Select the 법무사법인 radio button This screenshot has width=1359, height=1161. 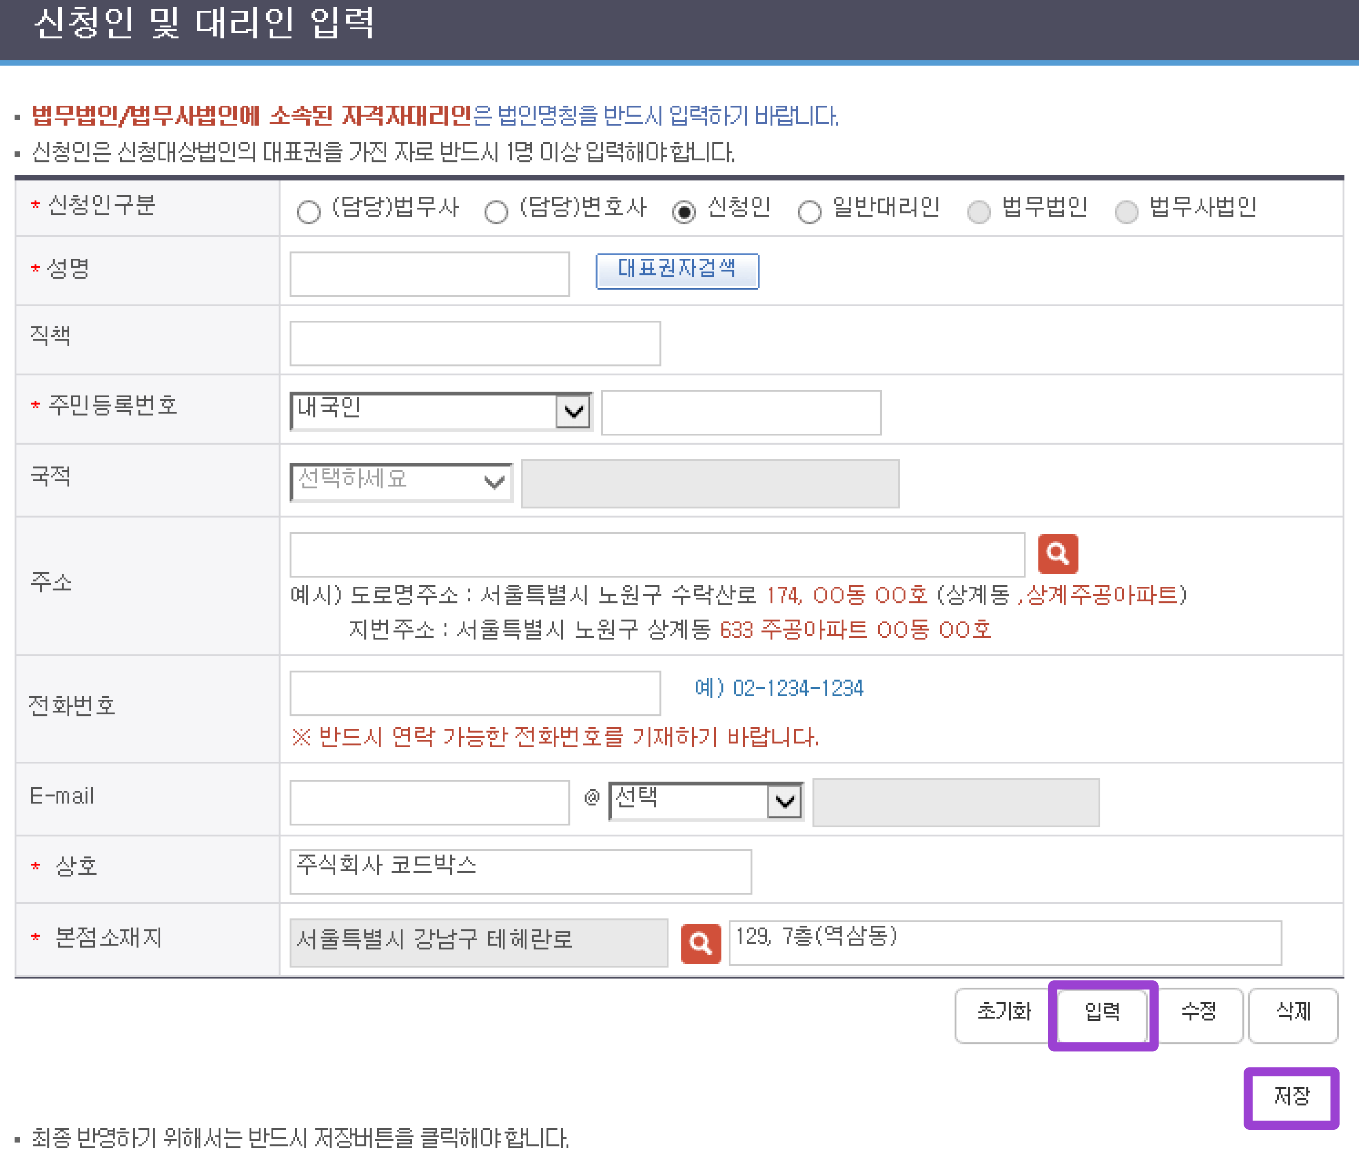[1126, 211]
